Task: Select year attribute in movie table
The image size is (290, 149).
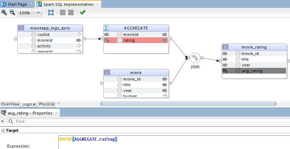Action: coord(136,90)
